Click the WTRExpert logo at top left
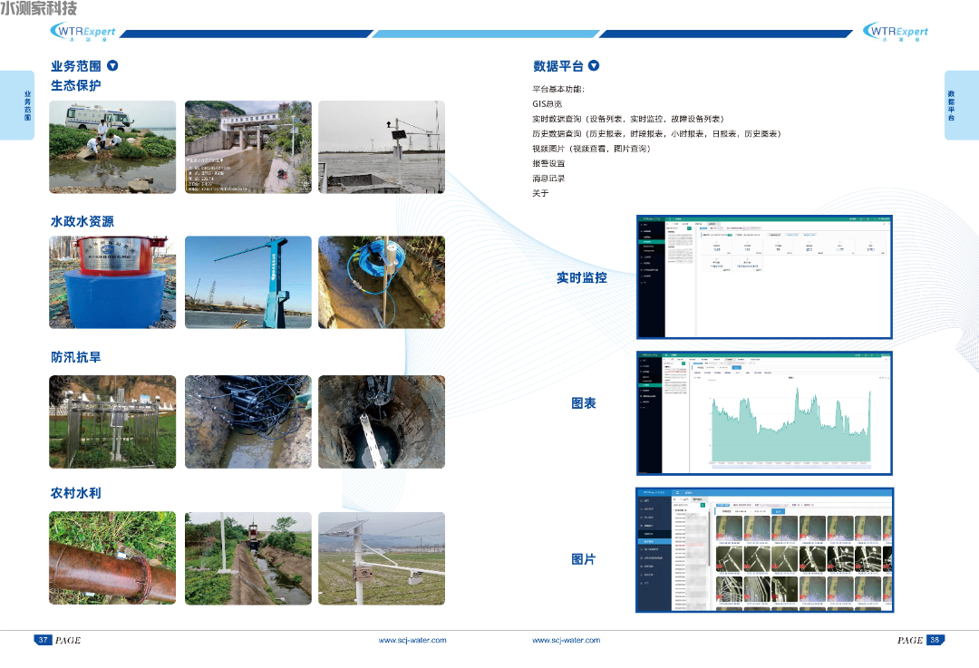The image size is (979, 668). click(82, 33)
